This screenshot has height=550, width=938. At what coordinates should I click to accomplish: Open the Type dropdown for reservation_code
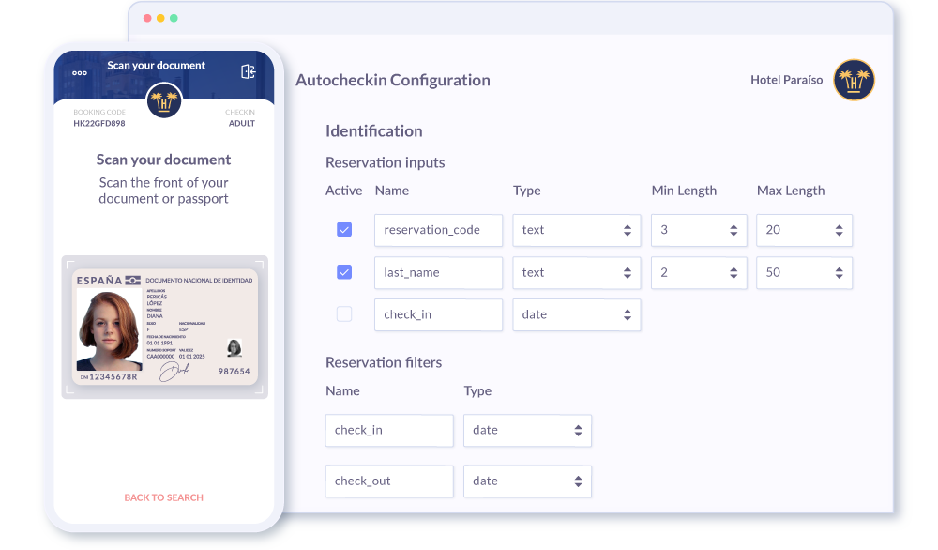coord(577,230)
